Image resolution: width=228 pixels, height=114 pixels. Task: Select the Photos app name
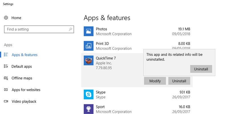(101, 29)
